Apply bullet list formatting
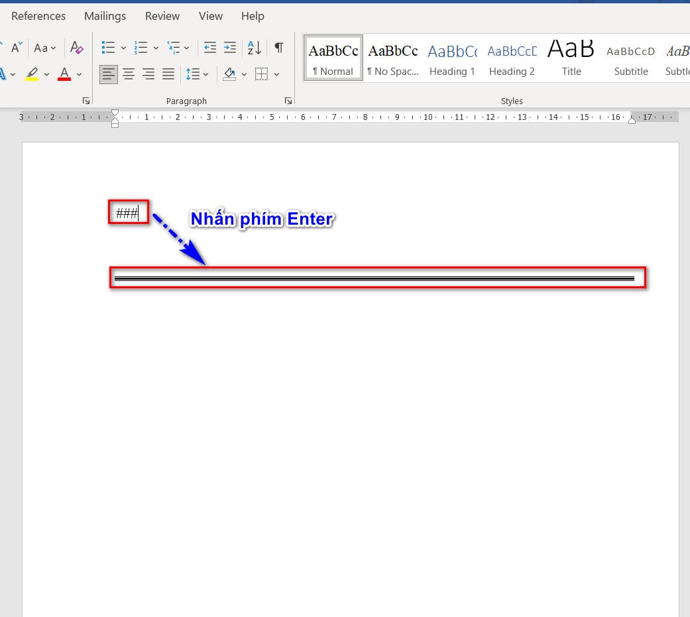This screenshot has height=617, width=690. 108,48
